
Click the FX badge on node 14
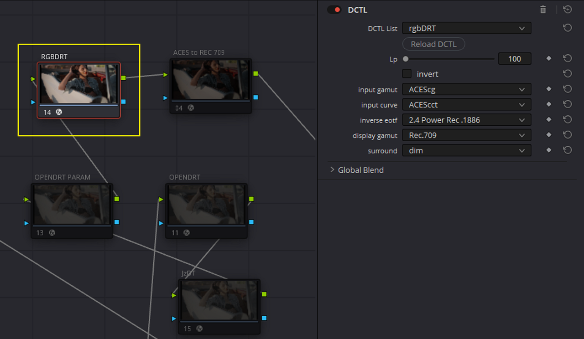(x=59, y=112)
